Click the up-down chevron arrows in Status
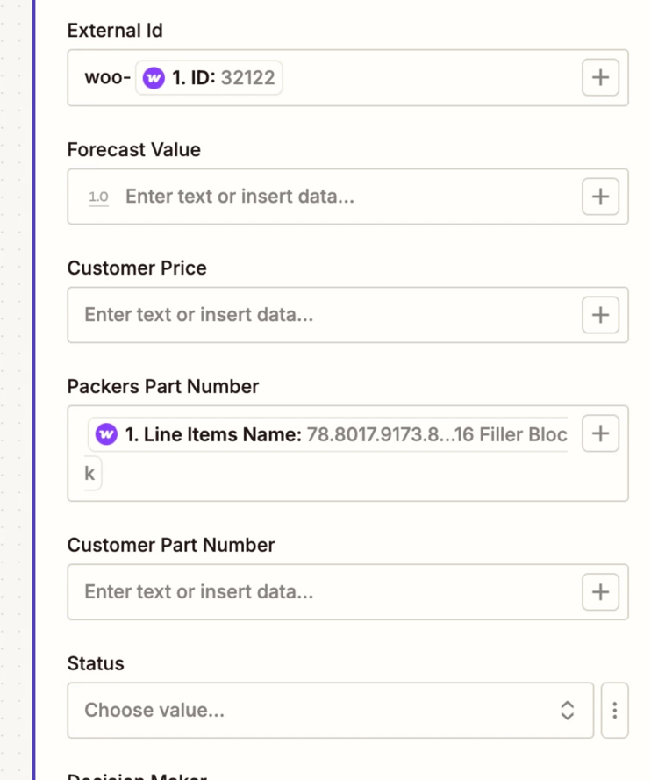 (568, 710)
